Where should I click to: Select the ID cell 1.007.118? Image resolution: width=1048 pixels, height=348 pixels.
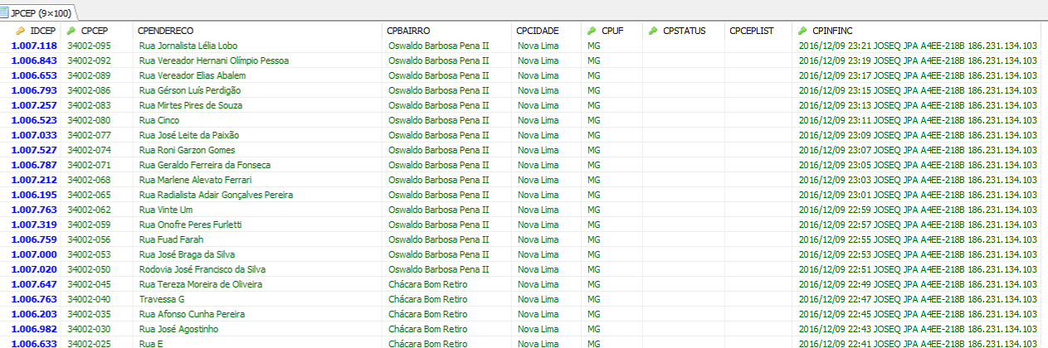[34, 46]
